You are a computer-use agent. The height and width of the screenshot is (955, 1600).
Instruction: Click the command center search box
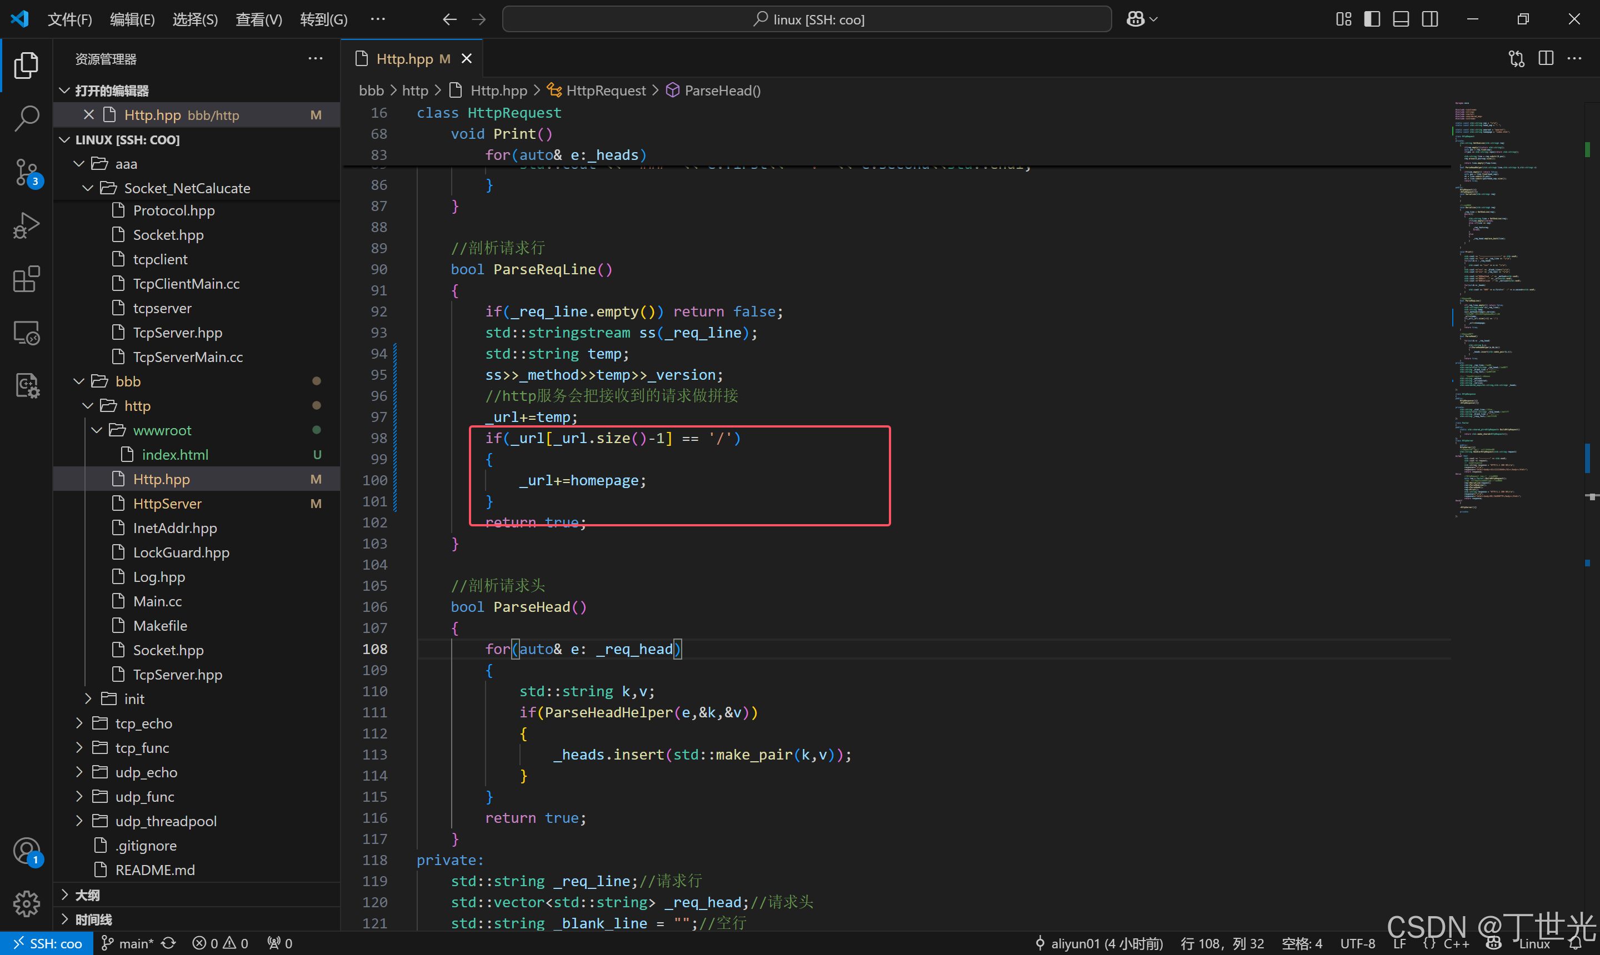pyautogui.click(x=807, y=19)
